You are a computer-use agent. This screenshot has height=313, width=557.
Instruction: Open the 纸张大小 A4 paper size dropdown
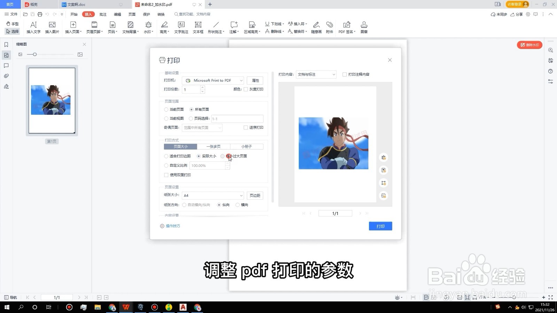pos(213,195)
